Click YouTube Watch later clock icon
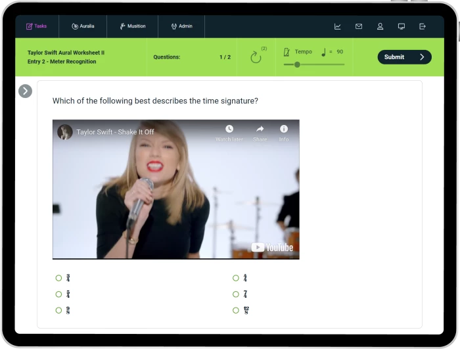Viewport: 460px width, 349px height. pyautogui.click(x=229, y=129)
